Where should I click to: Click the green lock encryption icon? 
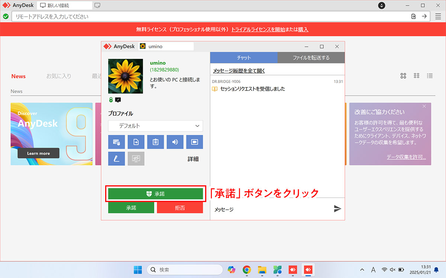pos(111,100)
